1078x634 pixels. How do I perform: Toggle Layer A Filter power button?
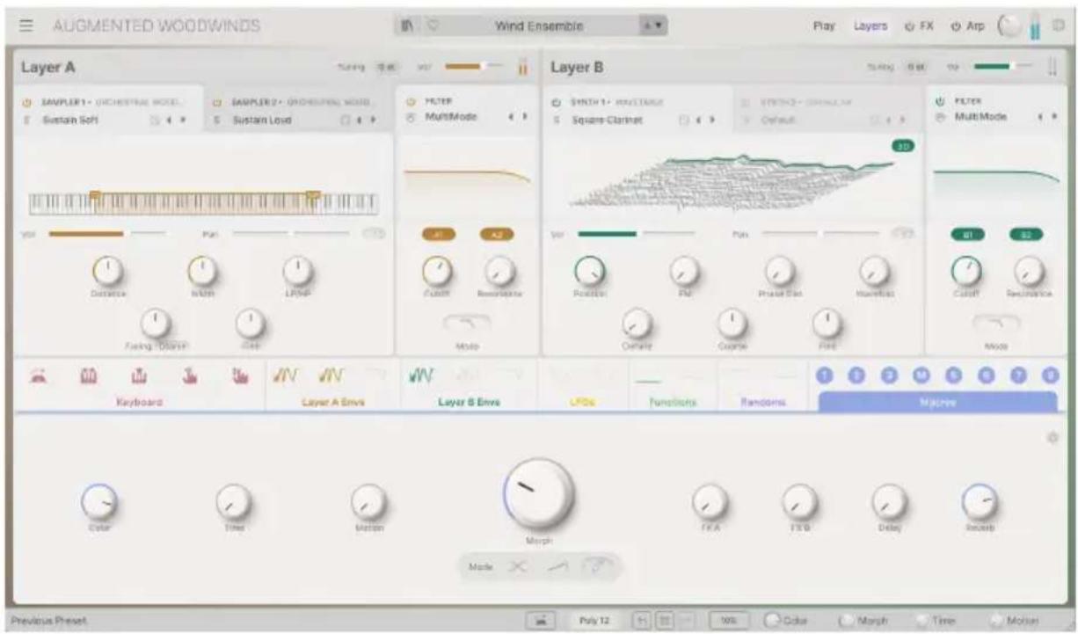(411, 101)
